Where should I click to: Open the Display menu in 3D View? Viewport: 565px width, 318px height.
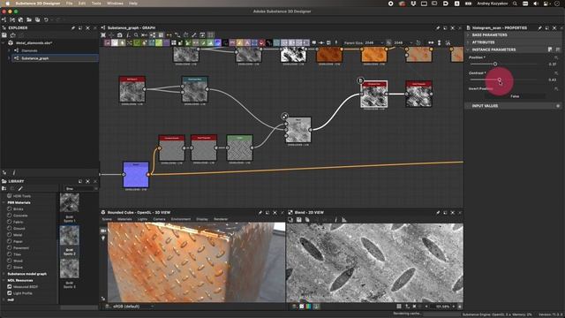[x=202, y=219]
